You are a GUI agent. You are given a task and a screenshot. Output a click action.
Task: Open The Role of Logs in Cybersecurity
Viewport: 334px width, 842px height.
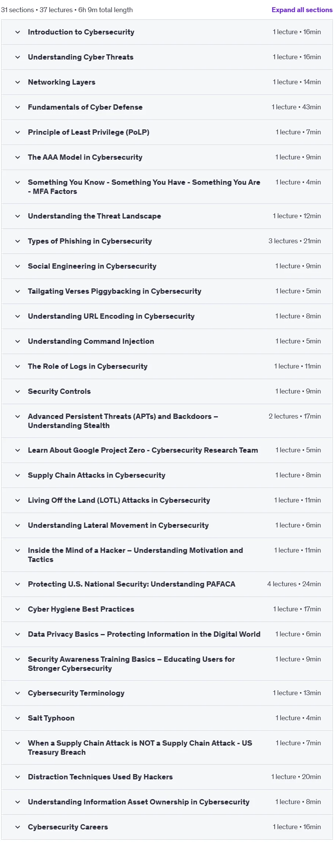click(x=88, y=367)
